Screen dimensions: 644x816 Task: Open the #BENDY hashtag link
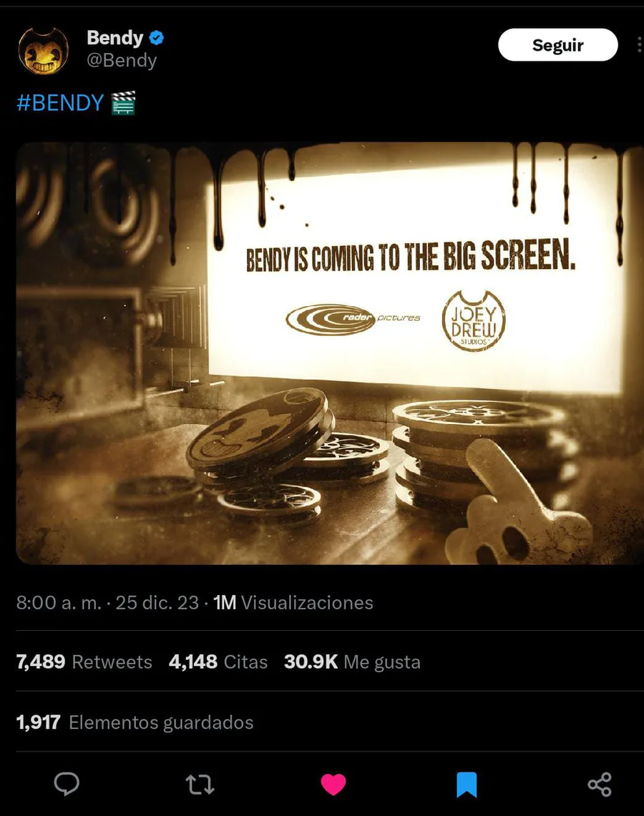point(60,103)
